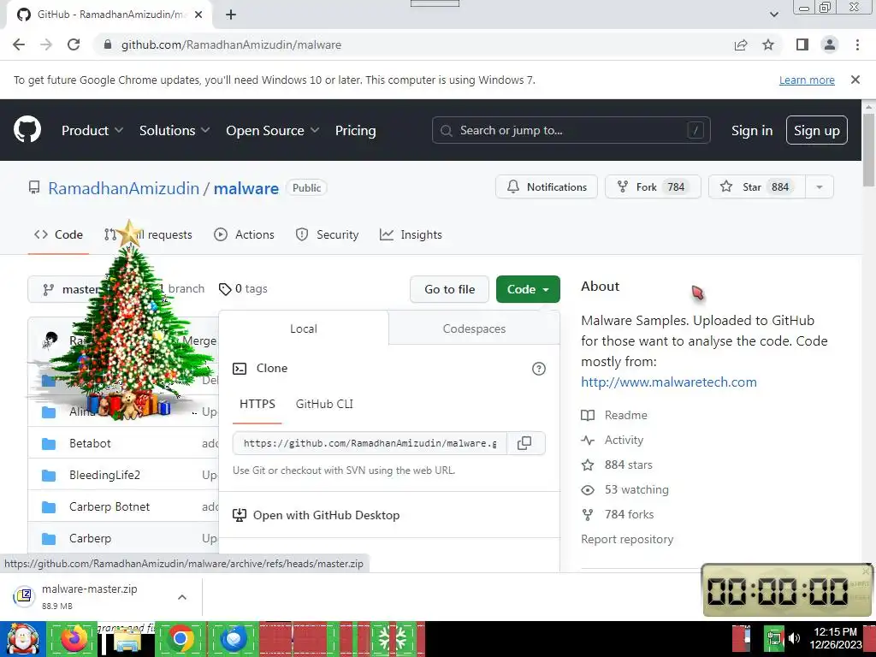Click Open with GitHub Desktop
This screenshot has width=876, height=657.
click(326, 515)
